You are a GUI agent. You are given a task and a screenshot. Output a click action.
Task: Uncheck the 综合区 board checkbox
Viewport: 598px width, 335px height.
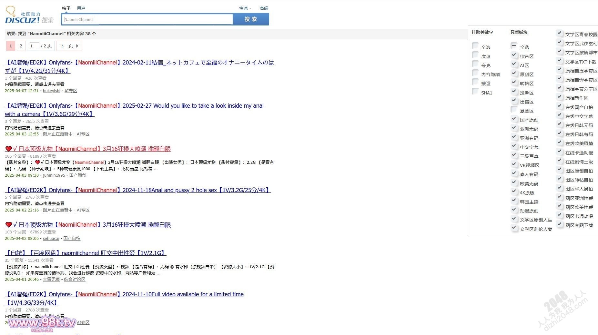click(x=514, y=55)
